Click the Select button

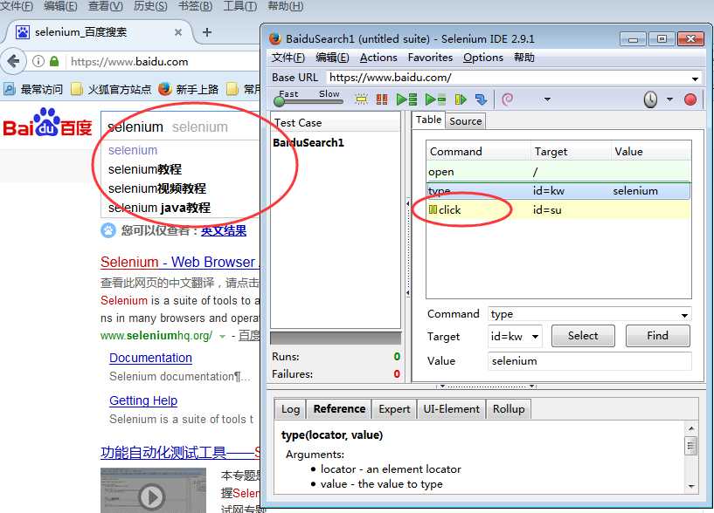click(583, 336)
